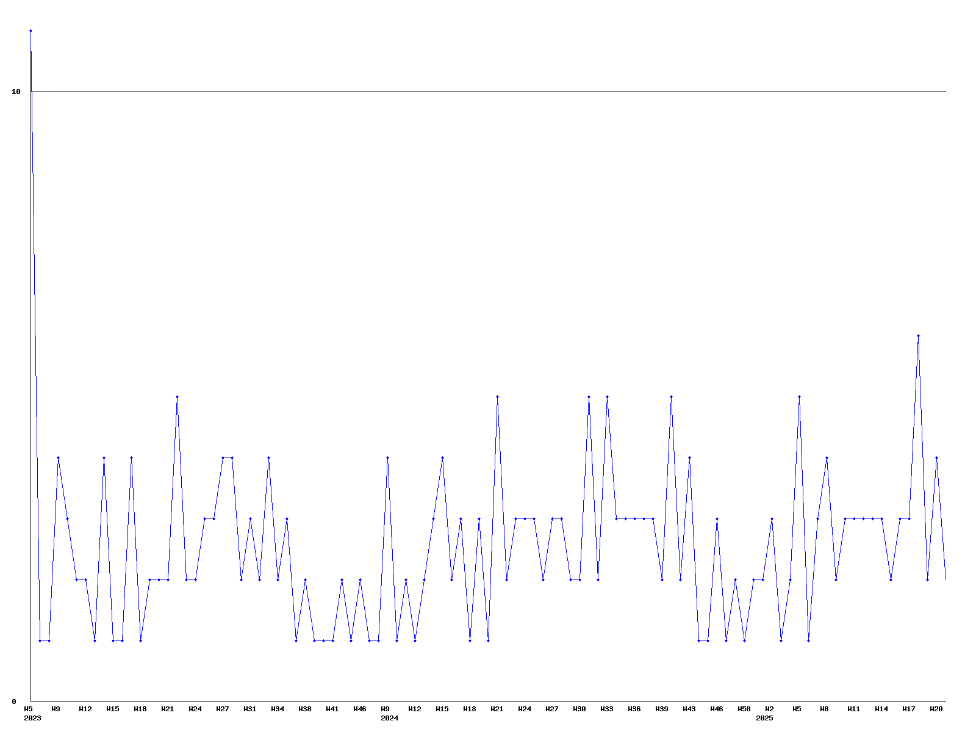Click the W20 axis label
Image resolution: width=976 pixels, height=732 pixels.
pyautogui.click(x=936, y=709)
